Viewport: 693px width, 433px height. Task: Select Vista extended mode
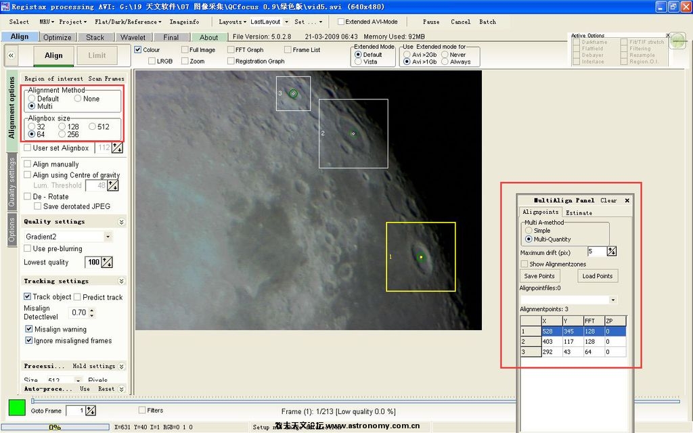358,62
